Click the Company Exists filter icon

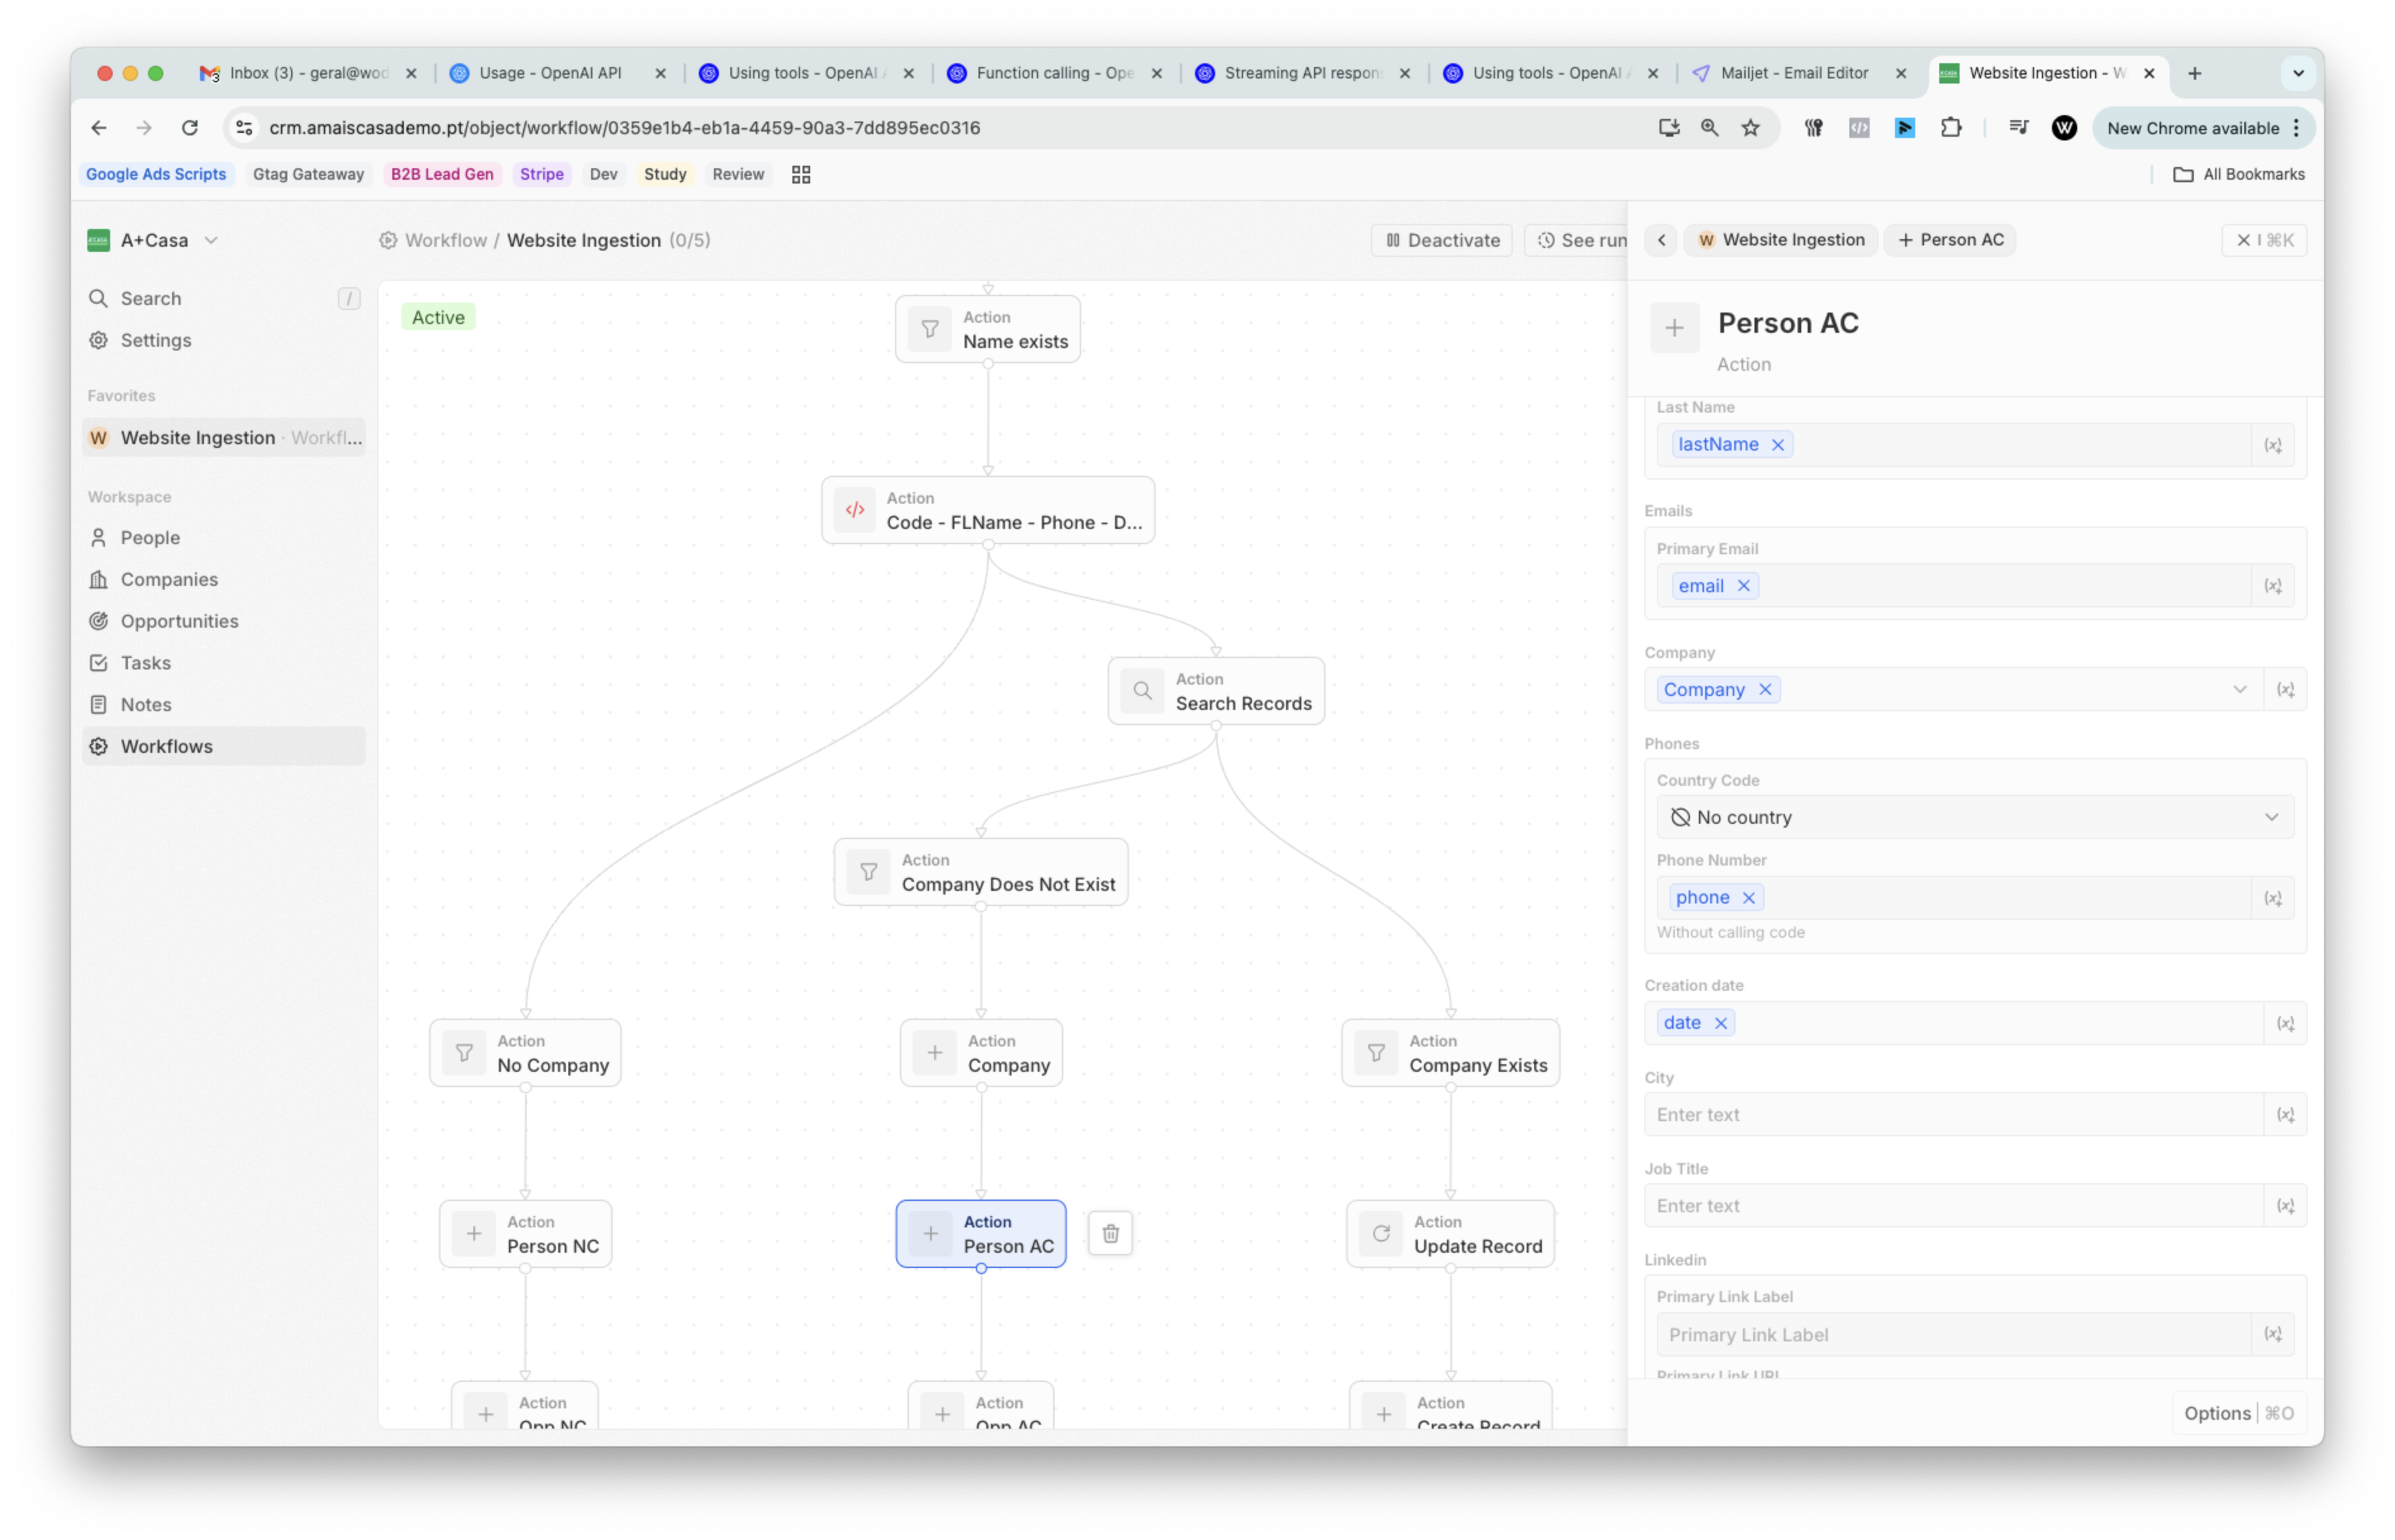coord(1375,1053)
